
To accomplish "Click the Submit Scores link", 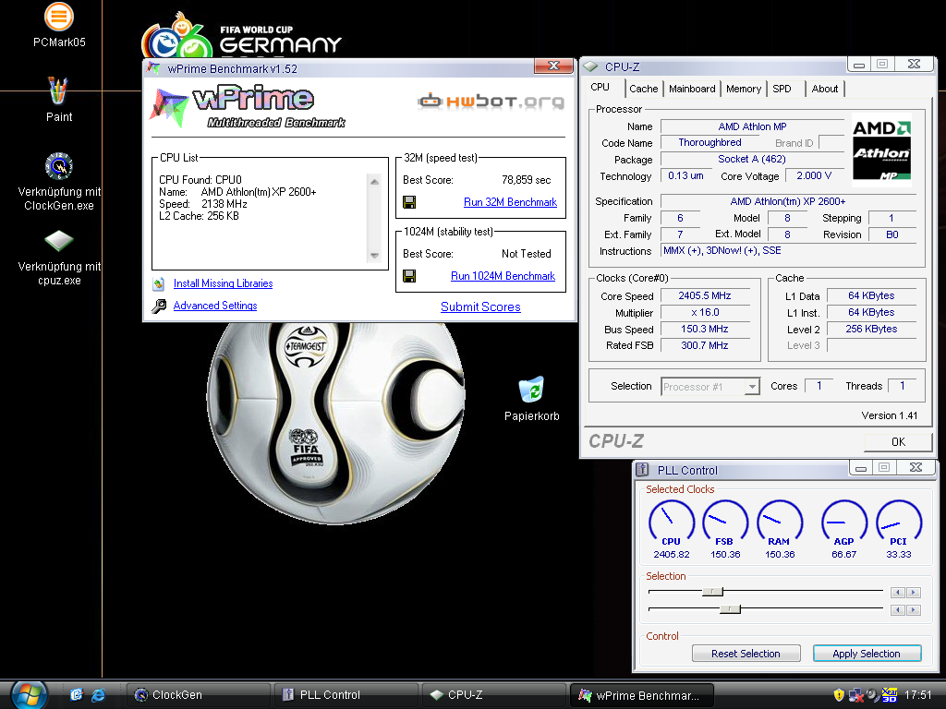I will tap(480, 306).
